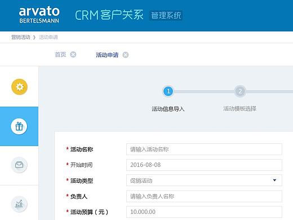Screen dimensions: 293x220
Task: Switch to the 活动申请 tab
Action: pyautogui.click(x=107, y=55)
